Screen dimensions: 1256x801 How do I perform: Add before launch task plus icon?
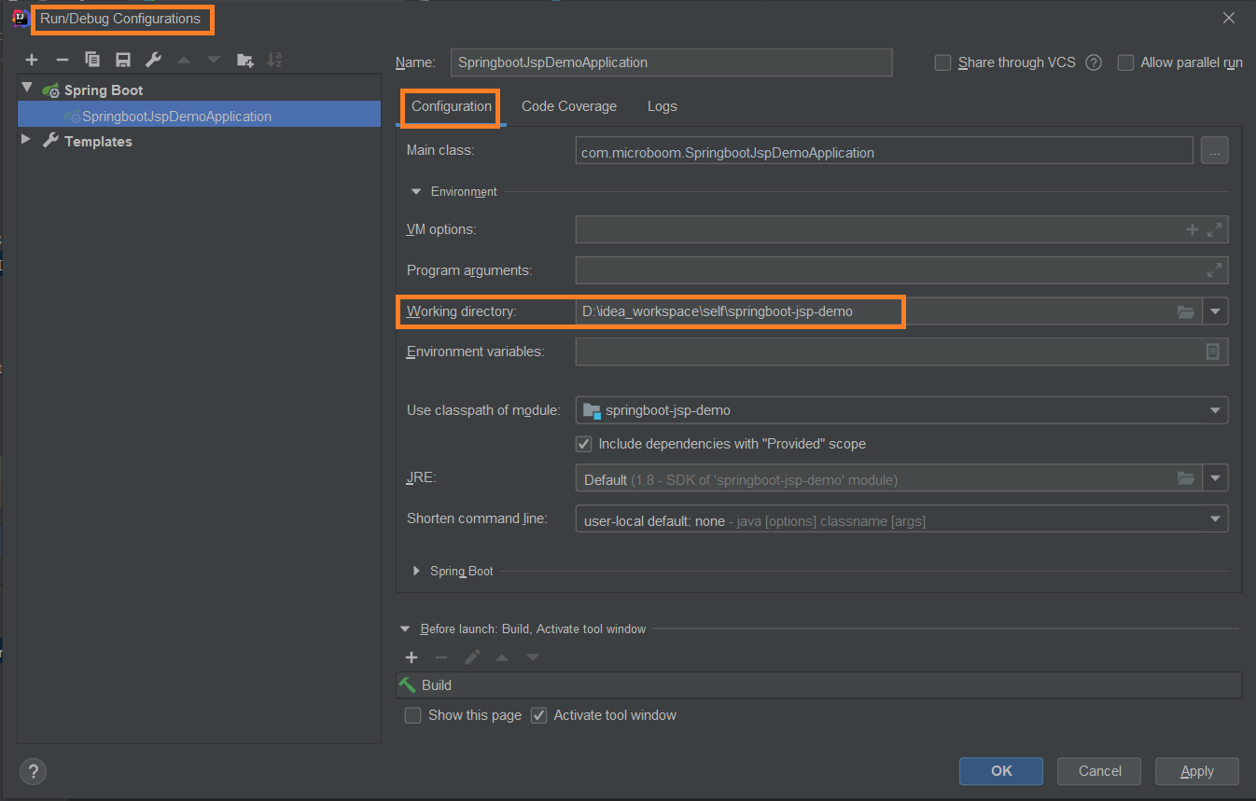pos(412,657)
